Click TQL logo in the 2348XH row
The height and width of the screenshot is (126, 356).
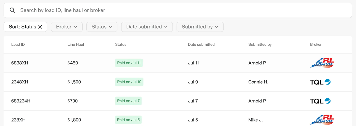coord(320,82)
